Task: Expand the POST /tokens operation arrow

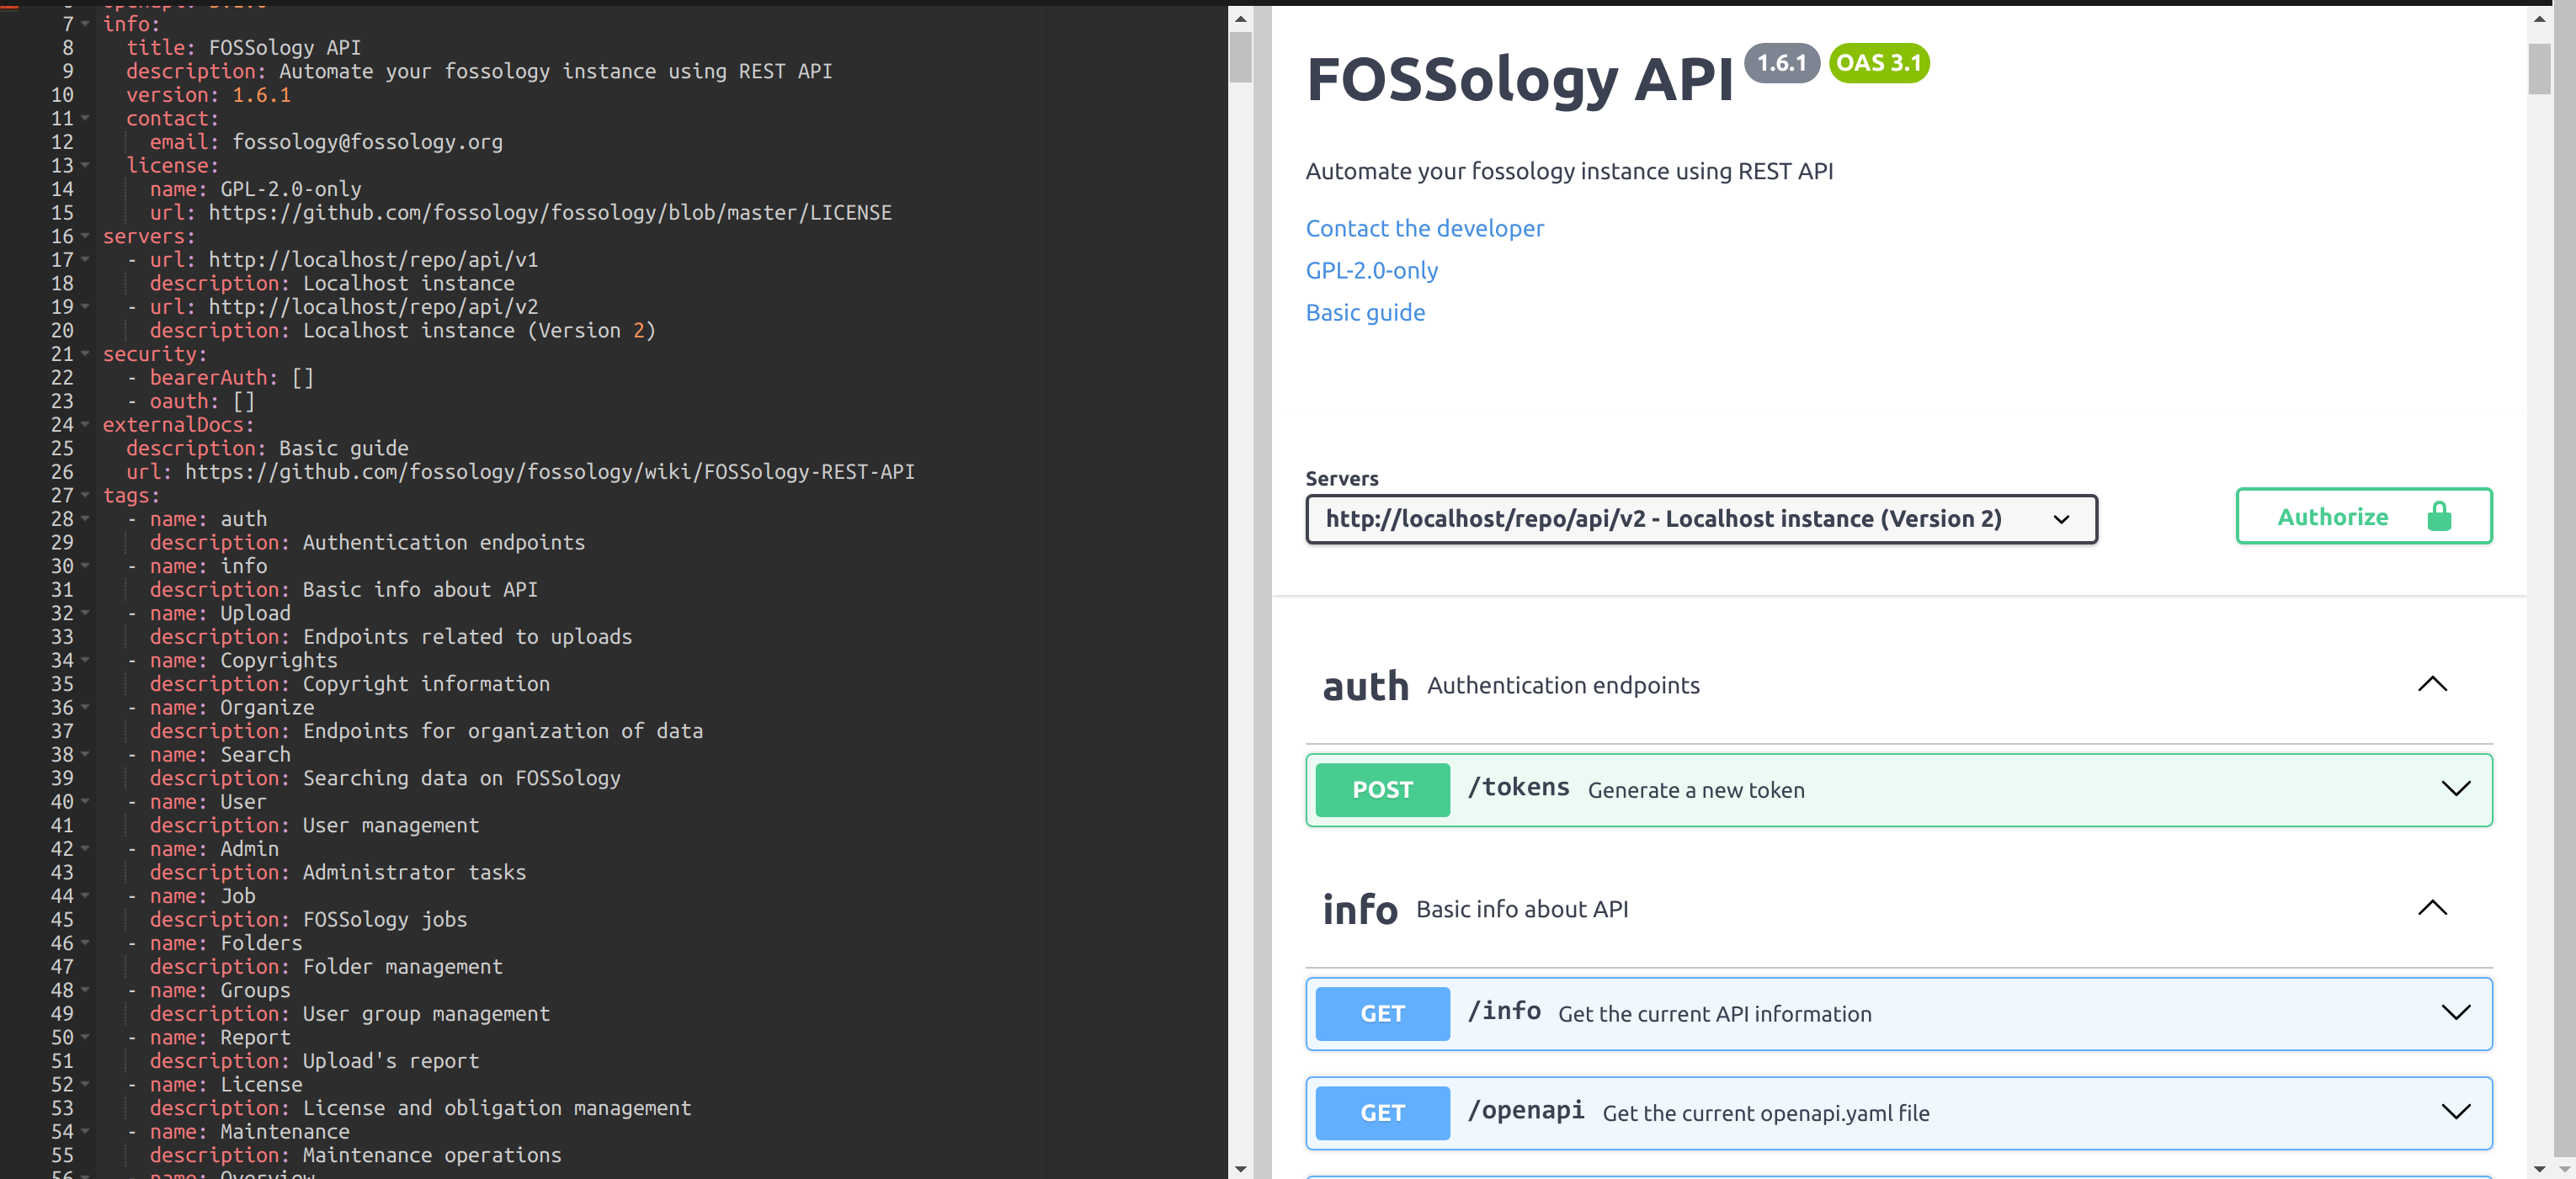Action: (x=2455, y=789)
